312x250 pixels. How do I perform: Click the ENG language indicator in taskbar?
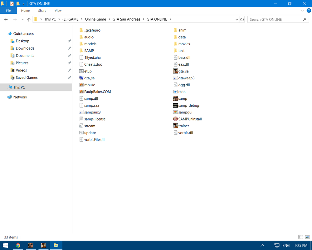click(286, 245)
